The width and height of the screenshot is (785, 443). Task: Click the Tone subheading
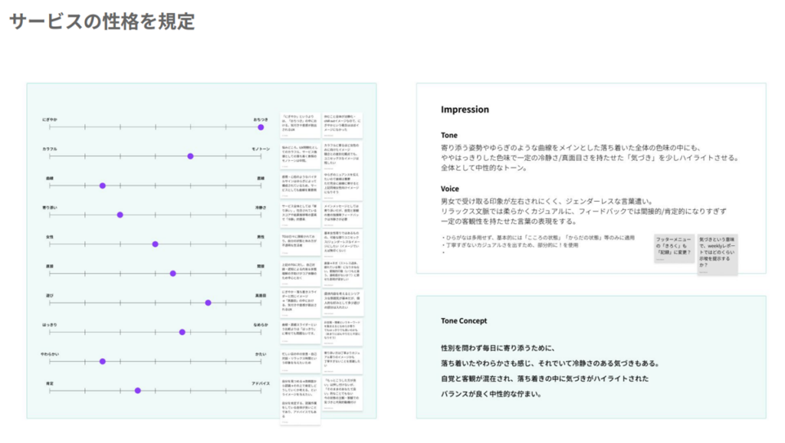coord(449,135)
